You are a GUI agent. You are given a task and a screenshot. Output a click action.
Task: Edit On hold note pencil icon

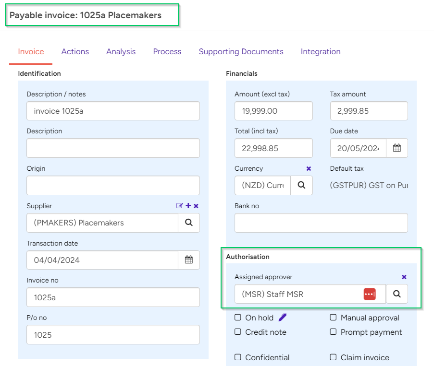tap(283, 318)
